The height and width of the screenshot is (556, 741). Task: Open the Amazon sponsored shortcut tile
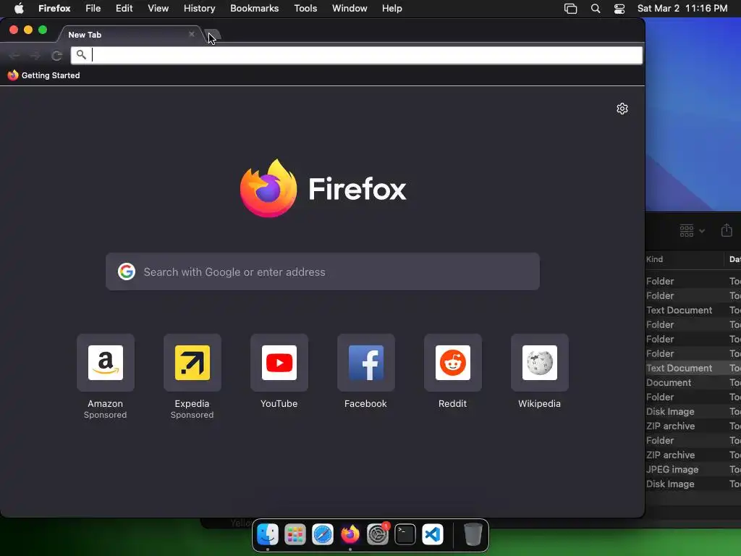click(x=106, y=363)
